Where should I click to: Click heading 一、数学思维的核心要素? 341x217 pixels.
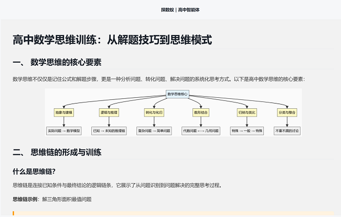57,62
